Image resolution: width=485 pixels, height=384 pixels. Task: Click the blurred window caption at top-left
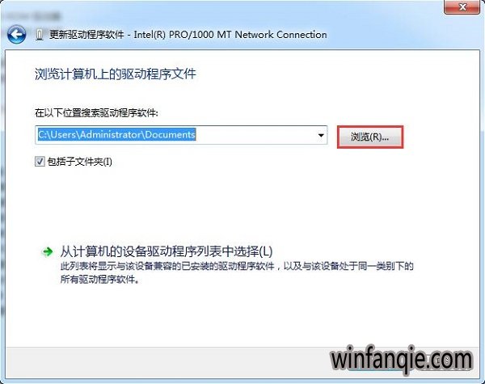(33, 16)
